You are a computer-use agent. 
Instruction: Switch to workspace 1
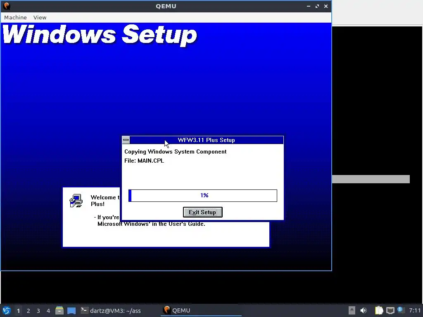coord(18,311)
